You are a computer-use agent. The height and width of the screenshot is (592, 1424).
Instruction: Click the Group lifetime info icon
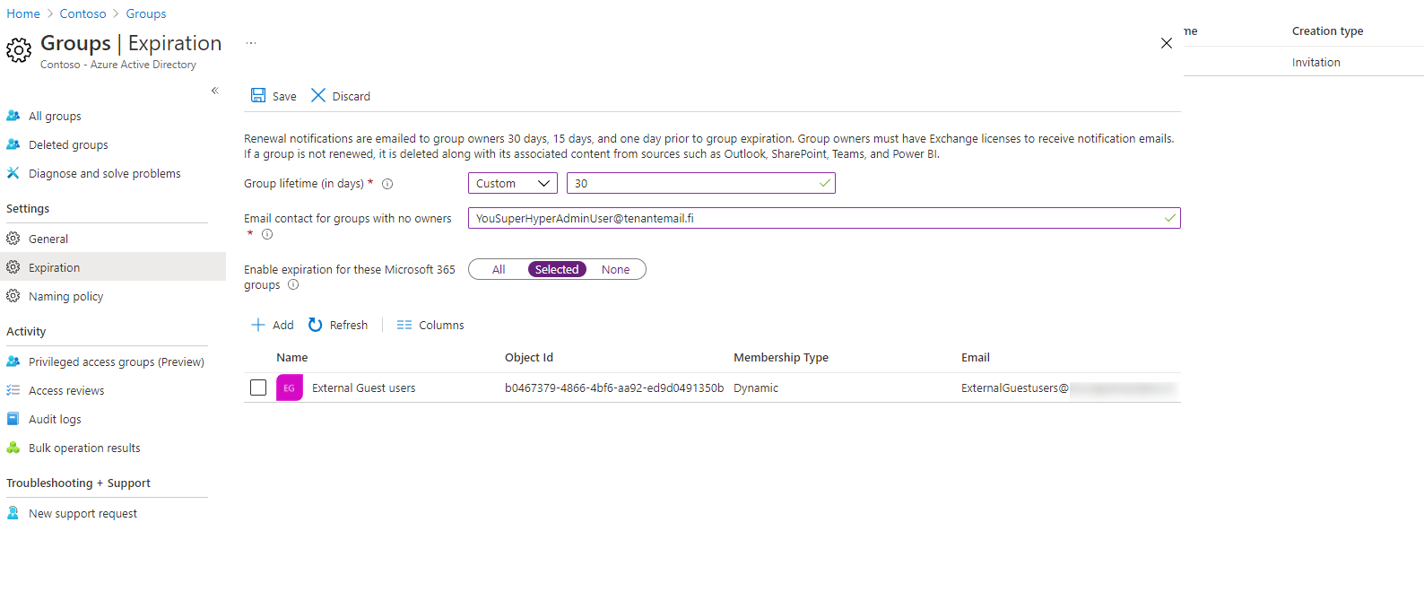(387, 184)
